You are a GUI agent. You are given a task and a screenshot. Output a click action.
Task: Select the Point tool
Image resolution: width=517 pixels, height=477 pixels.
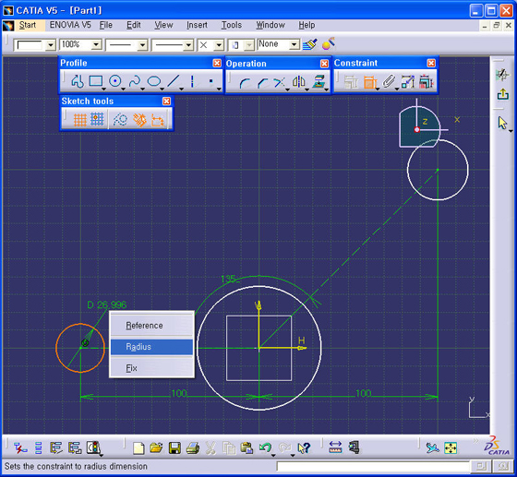click(x=211, y=81)
